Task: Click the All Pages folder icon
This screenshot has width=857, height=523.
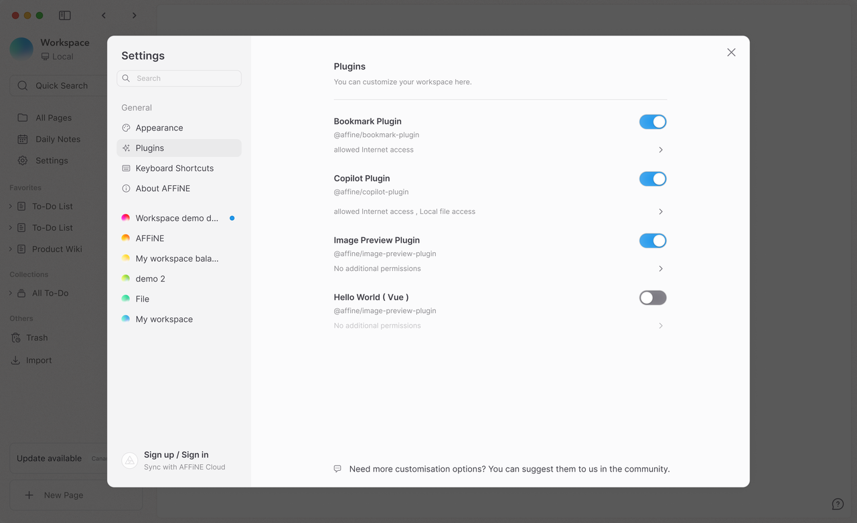Action: (x=23, y=118)
